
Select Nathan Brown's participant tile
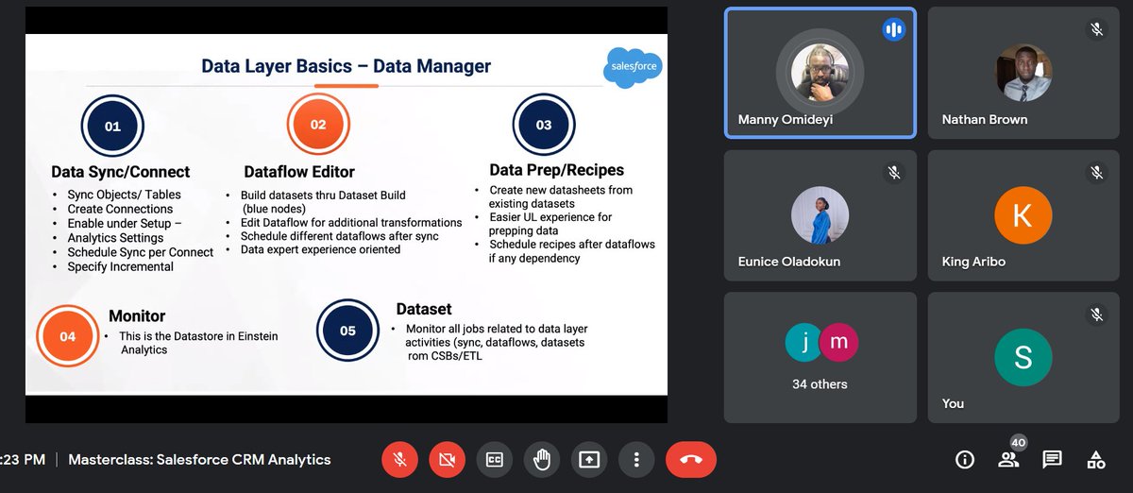click(x=1023, y=73)
